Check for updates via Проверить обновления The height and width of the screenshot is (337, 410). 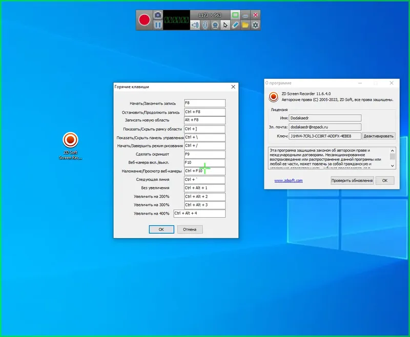point(354,180)
